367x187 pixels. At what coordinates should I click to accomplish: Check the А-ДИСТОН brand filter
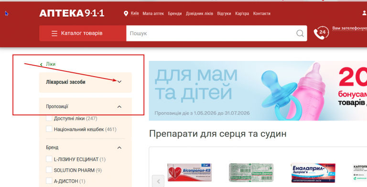[49, 181]
